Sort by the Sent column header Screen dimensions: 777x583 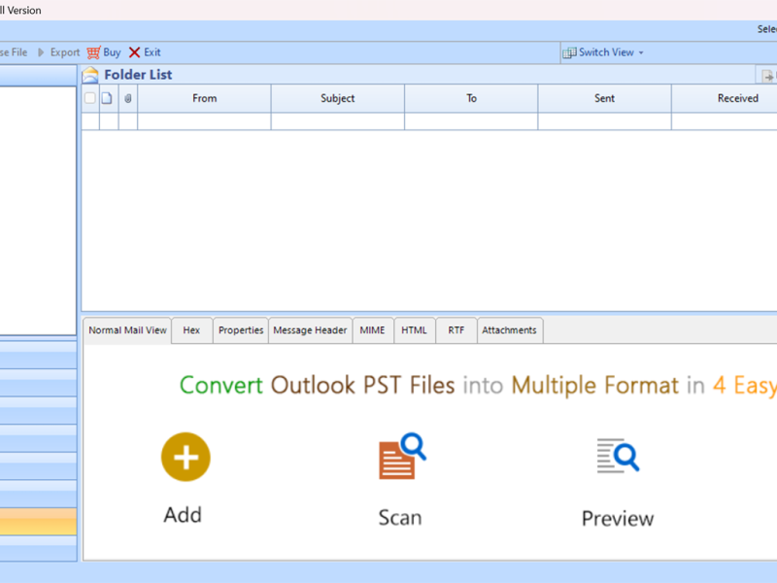(604, 98)
